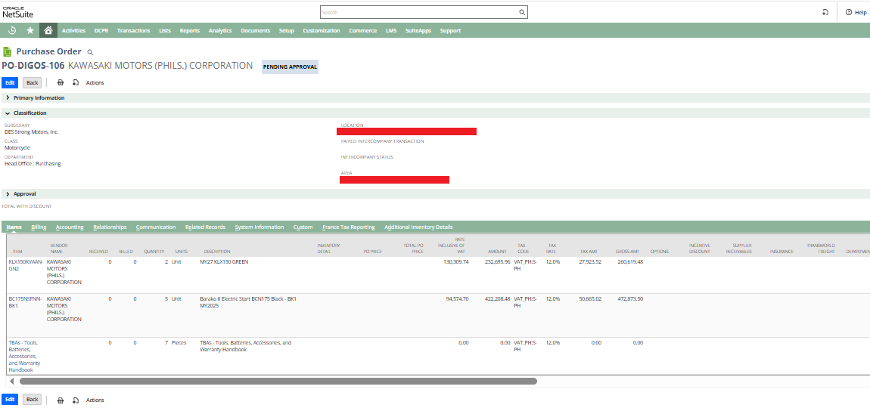Open the Documents menu
This screenshot has height=408, width=870.
255,30
